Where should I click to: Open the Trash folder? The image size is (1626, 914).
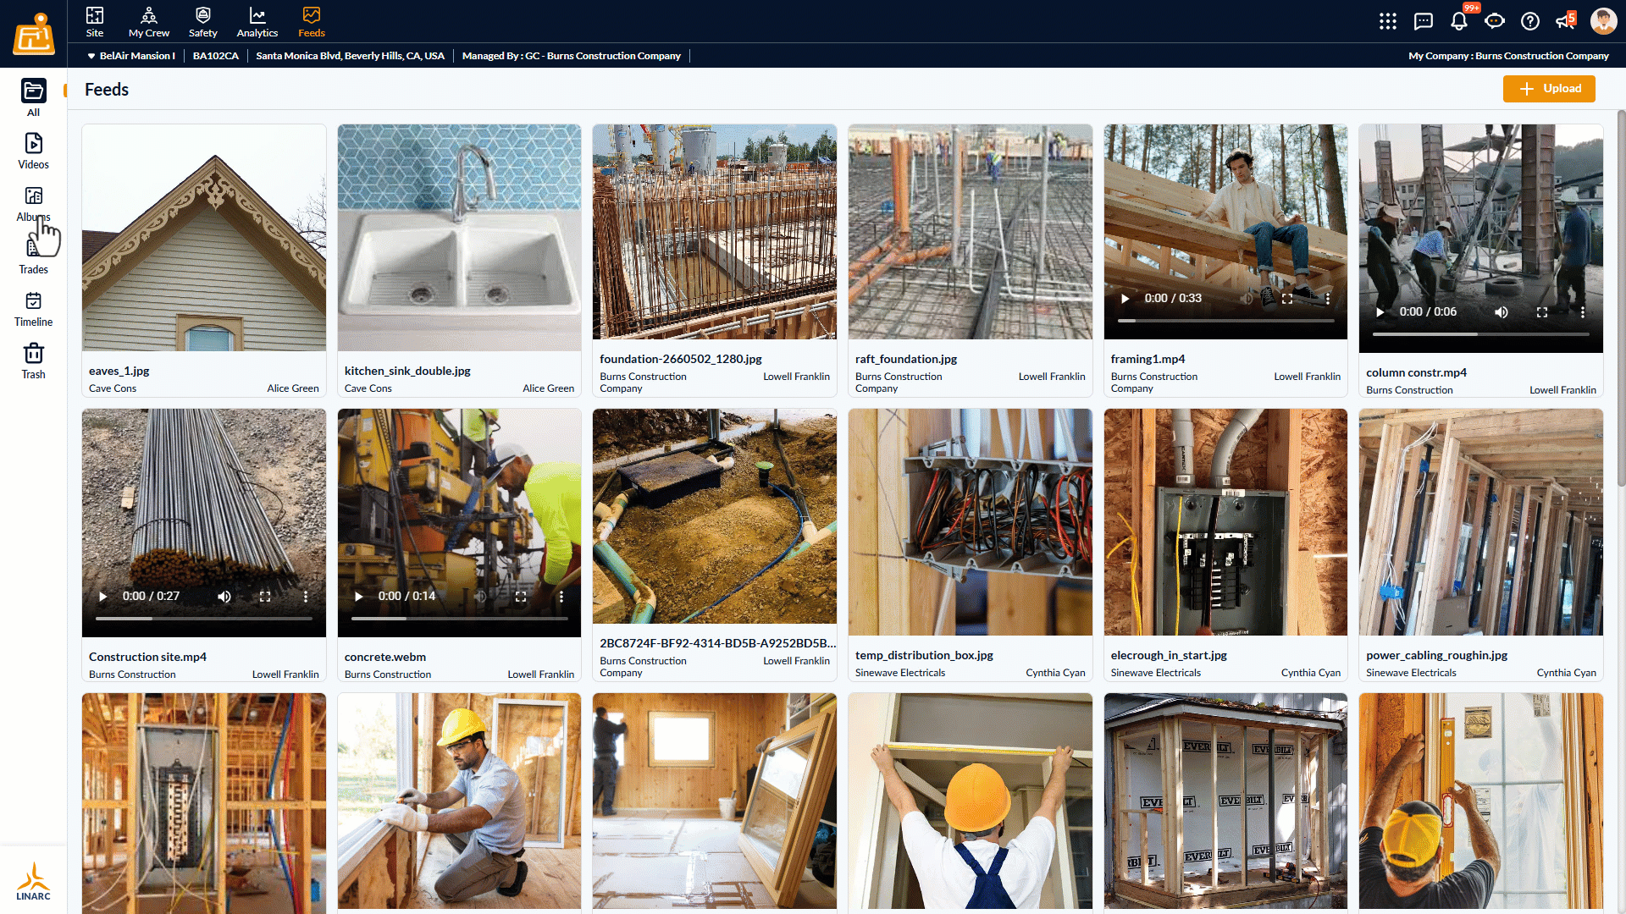[x=33, y=361]
